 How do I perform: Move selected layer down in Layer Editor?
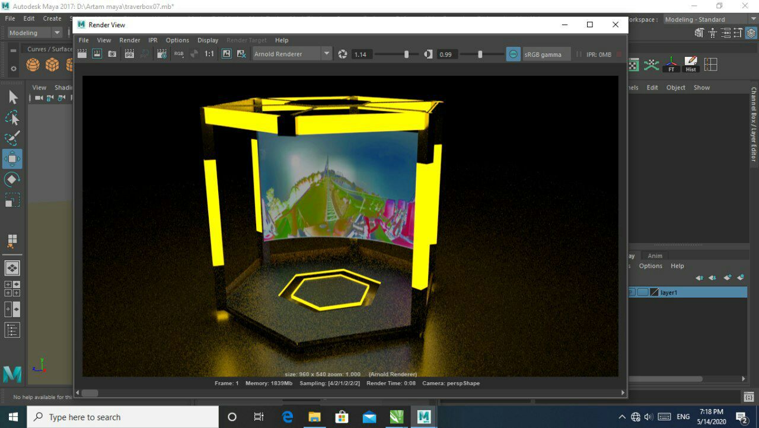click(712, 278)
